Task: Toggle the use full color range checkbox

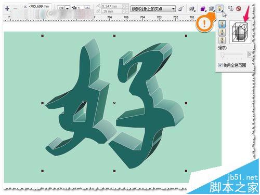Action: [x=220, y=65]
